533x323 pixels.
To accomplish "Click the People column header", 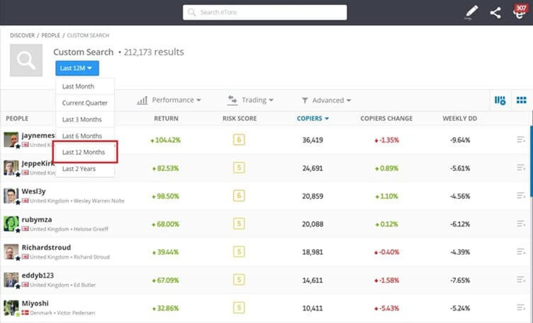I will (x=17, y=118).
